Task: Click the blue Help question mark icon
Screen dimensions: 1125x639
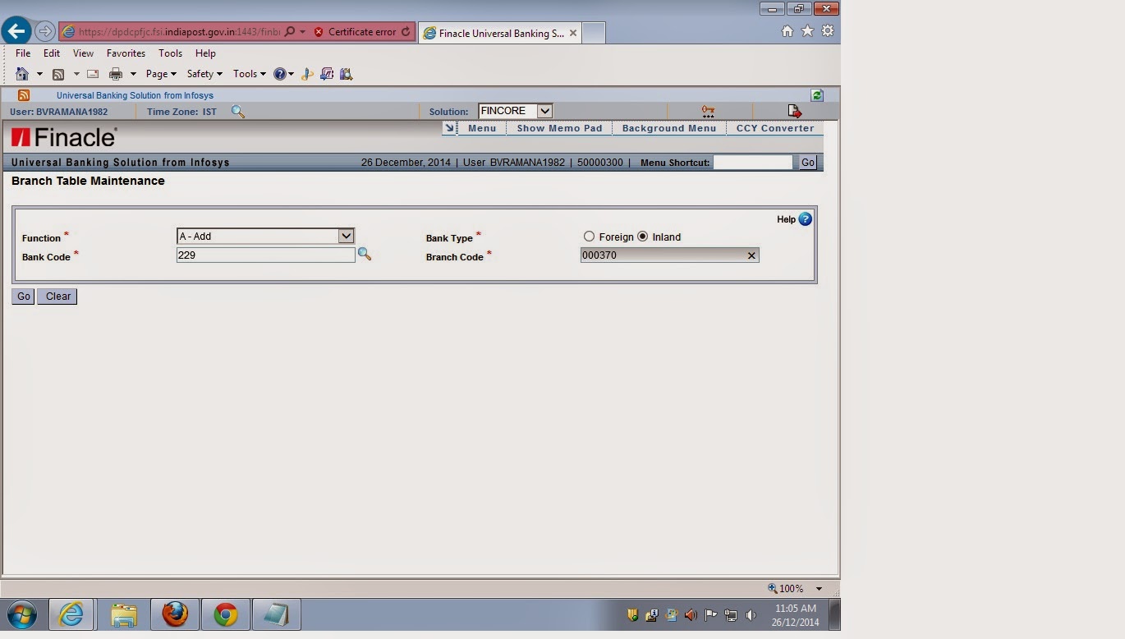Action: [806, 219]
